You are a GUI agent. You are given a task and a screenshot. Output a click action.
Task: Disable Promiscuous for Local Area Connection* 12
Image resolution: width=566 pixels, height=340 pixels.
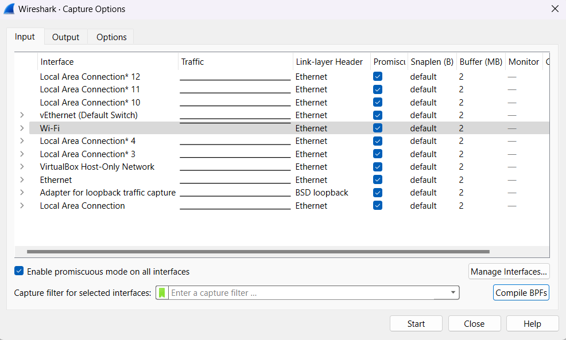pyautogui.click(x=377, y=76)
